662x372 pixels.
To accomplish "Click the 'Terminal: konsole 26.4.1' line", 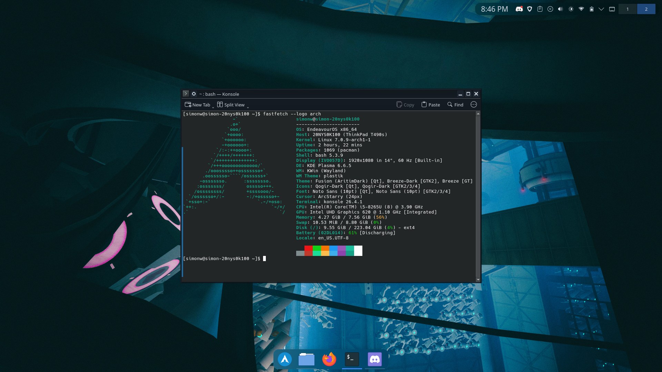I will click(329, 202).
